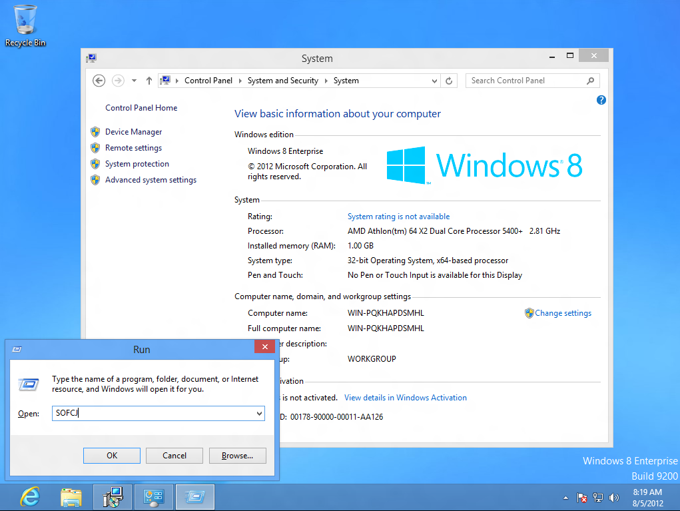Click the Run program icon in dialog
The width and height of the screenshot is (680, 511).
click(x=29, y=384)
